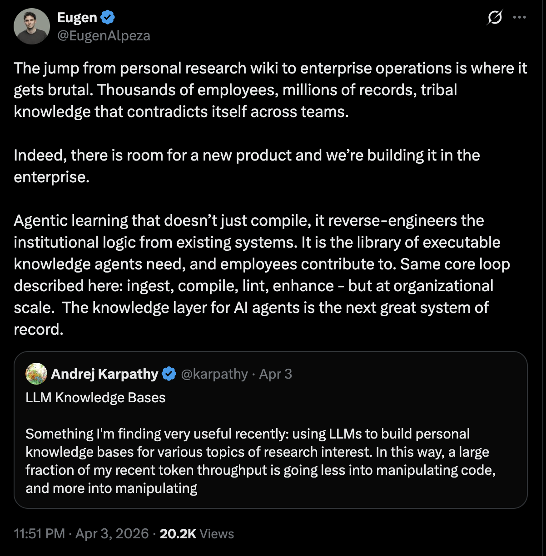546x556 pixels.
Task: Open the @EugenAlpeza handle link
Action: 104,35
